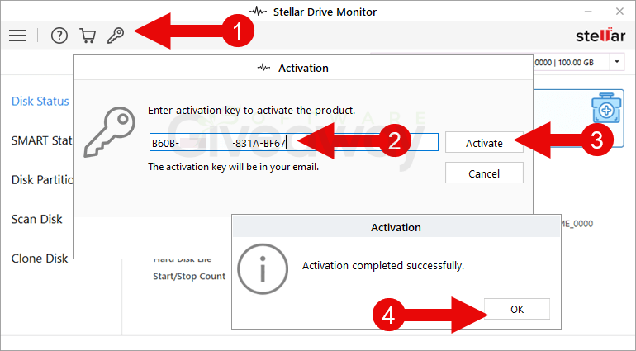
Task: Open the shopping cart buy icon
Action: [88, 36]
